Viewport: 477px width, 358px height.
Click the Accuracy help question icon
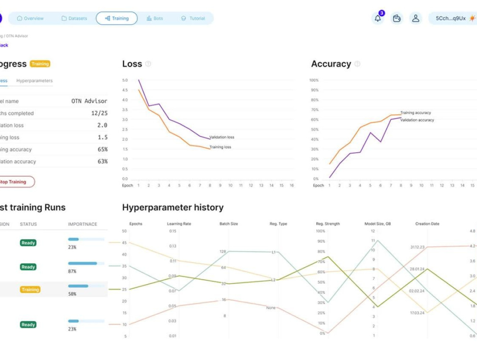click(x=357, y=63)
